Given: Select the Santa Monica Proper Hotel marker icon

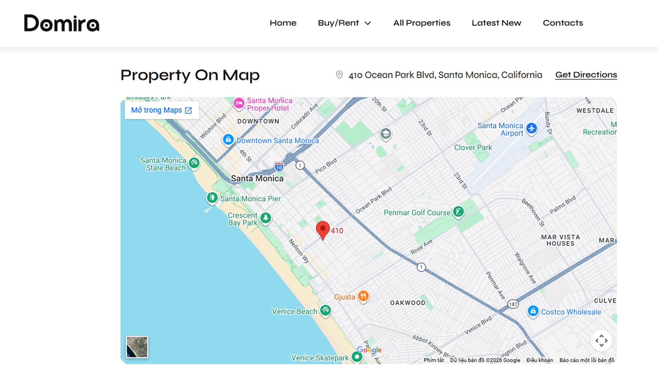Looking at the screenshot, I should (239, 103).
